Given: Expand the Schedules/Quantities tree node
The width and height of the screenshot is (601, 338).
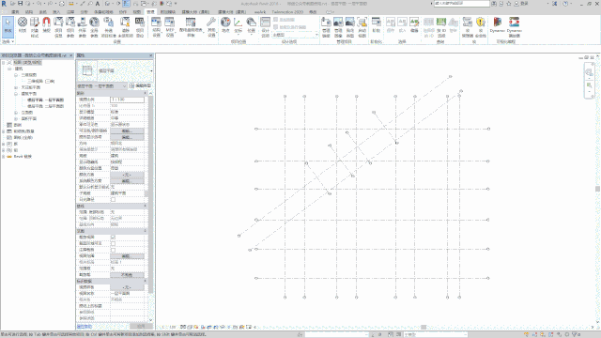Looking at the screenshot, I should [4, 131].
